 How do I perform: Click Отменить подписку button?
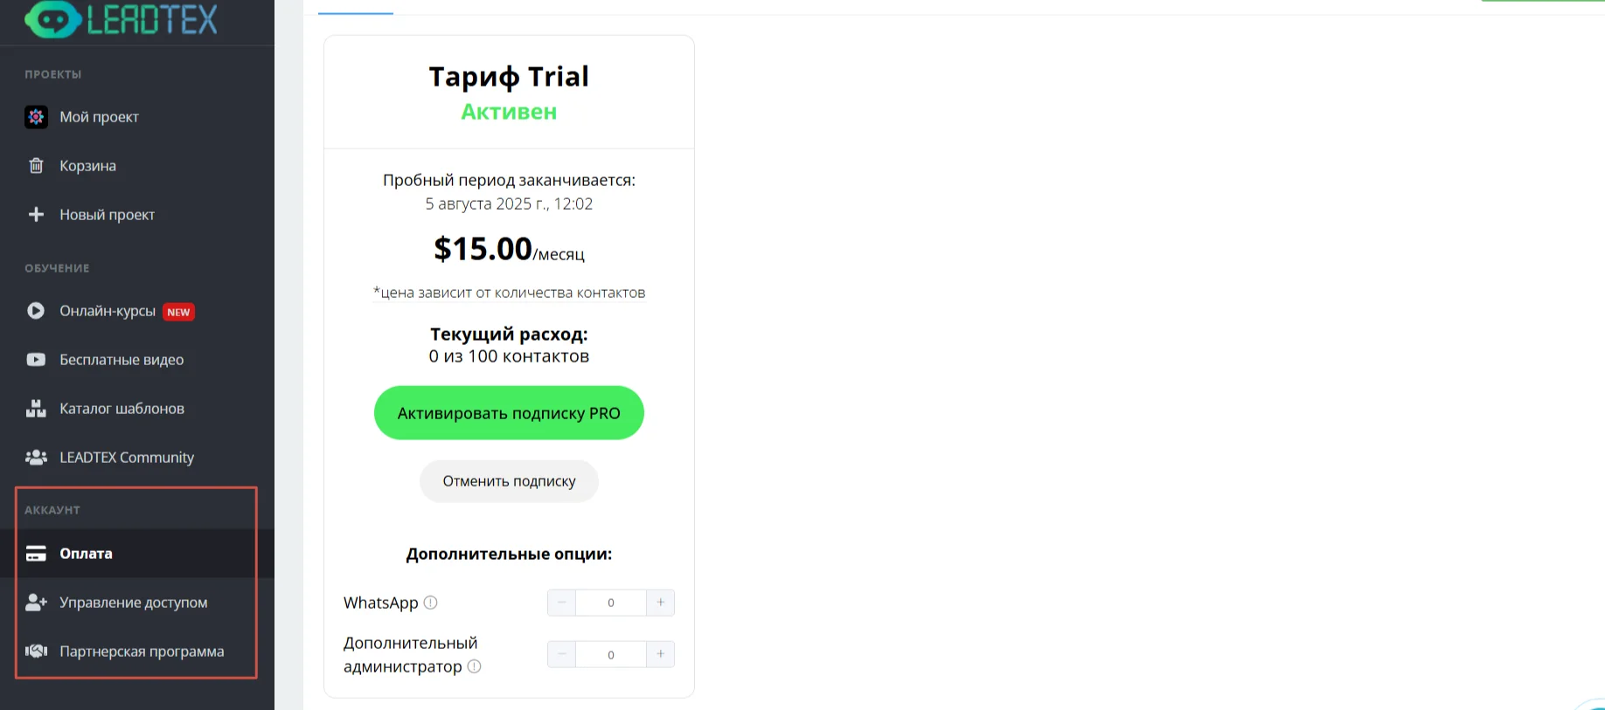[x=509, y=481]
